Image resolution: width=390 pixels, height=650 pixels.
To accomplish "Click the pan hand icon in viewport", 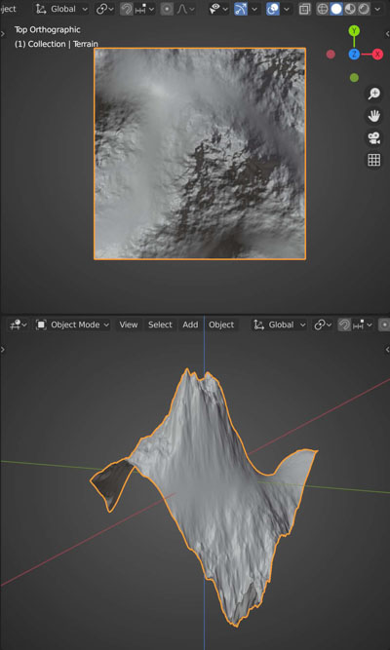I will 373,116.
